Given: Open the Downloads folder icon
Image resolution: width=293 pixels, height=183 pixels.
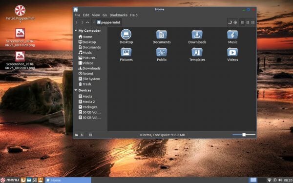Looking at the screenshot, I should click(197, 37).
